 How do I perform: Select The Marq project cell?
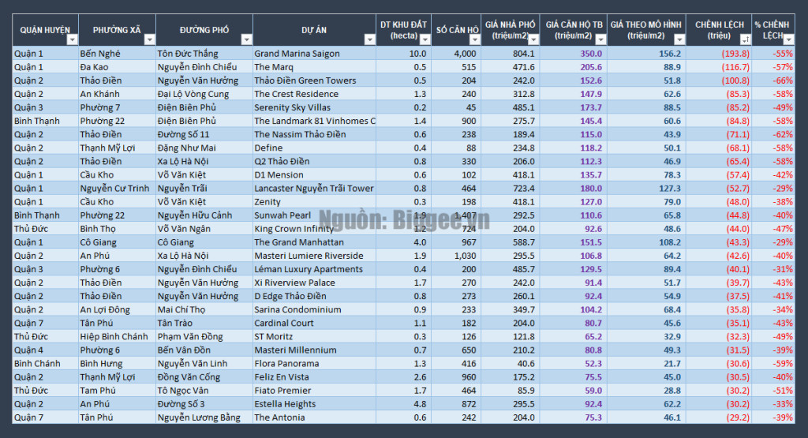pyautogui.click(x=314, y=67)
